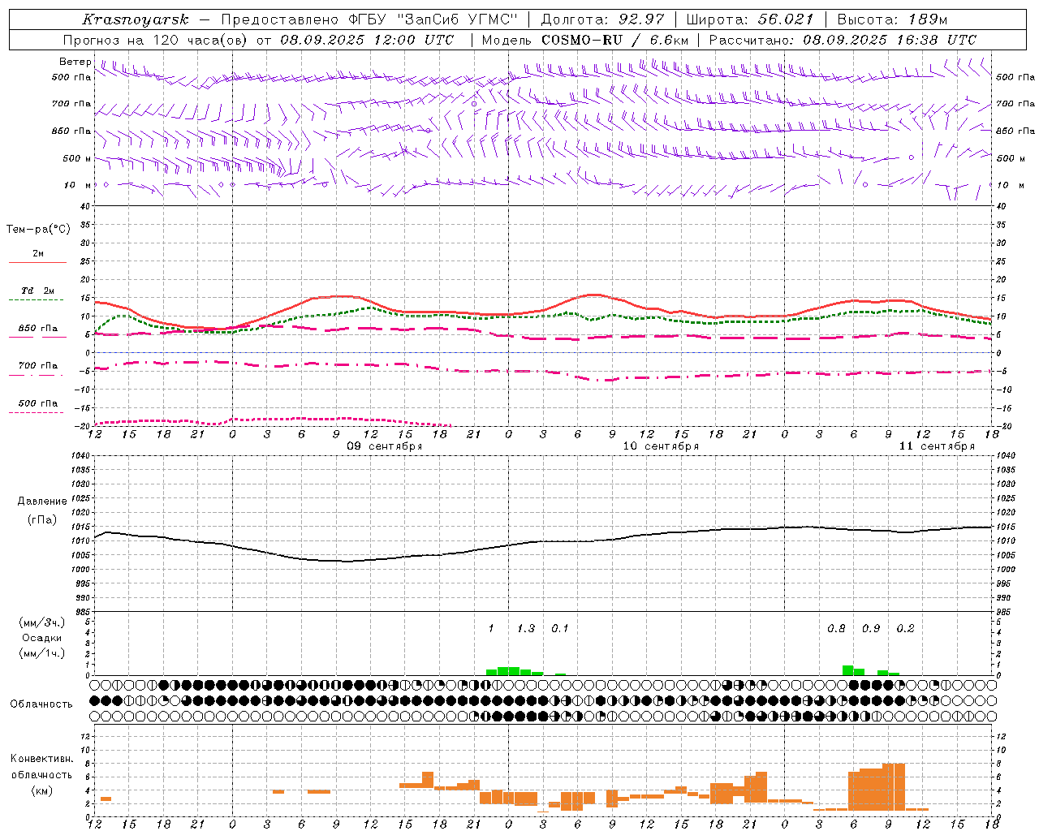Screen dimensions: 1039x831
Task: Click the tallest orange convective cloud bar
Action: tap(894, 786)
